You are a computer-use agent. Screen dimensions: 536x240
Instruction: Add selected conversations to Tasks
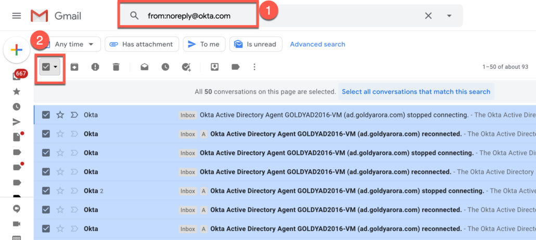[186, 67]
